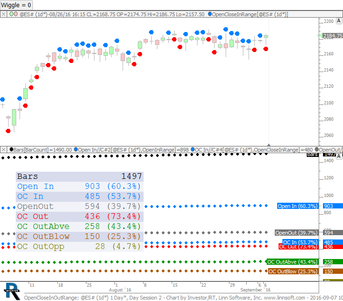Select the OC Out 436 (73.4%) row

pyautogui.click(x=80, y=217)
